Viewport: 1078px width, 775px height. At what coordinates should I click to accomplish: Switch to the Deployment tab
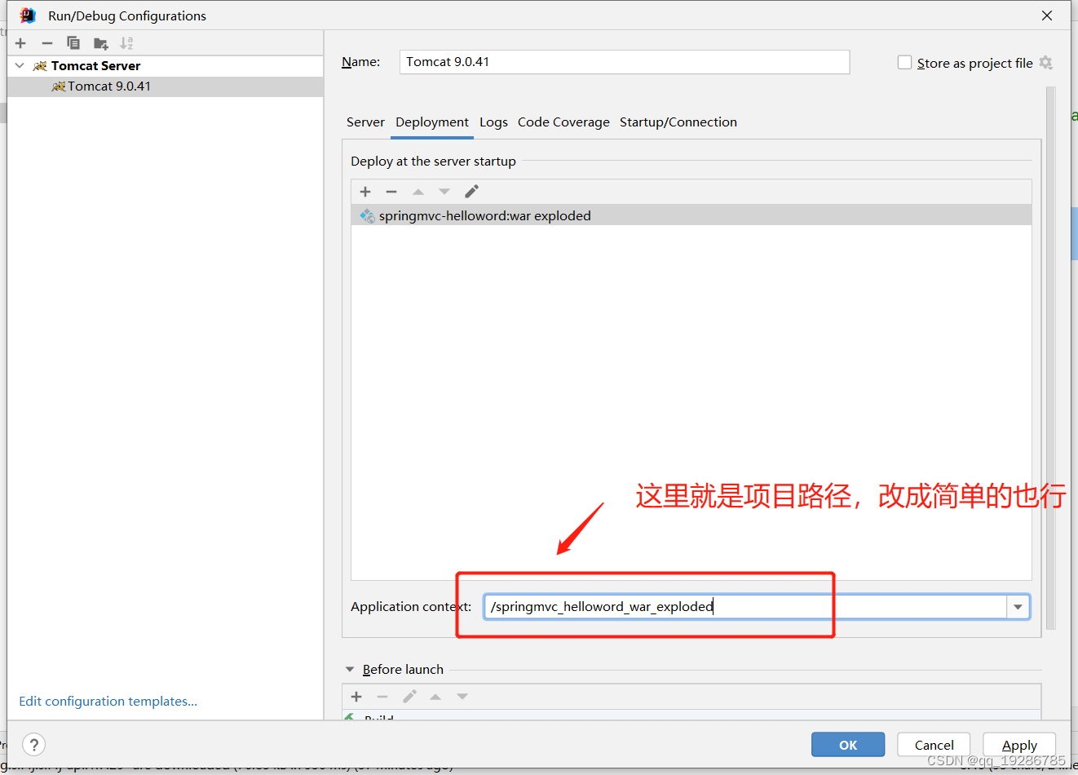[x=432, y=122]
